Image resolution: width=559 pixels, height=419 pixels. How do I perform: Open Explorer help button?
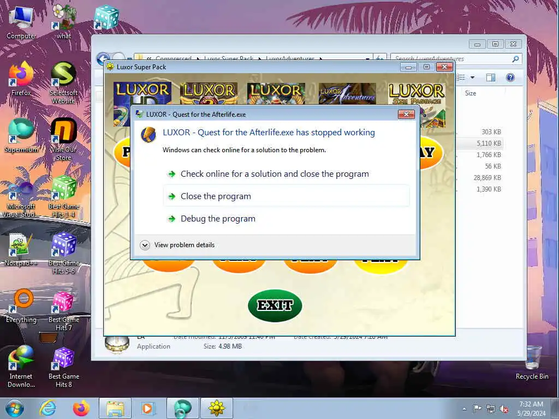tap(510, 77)
